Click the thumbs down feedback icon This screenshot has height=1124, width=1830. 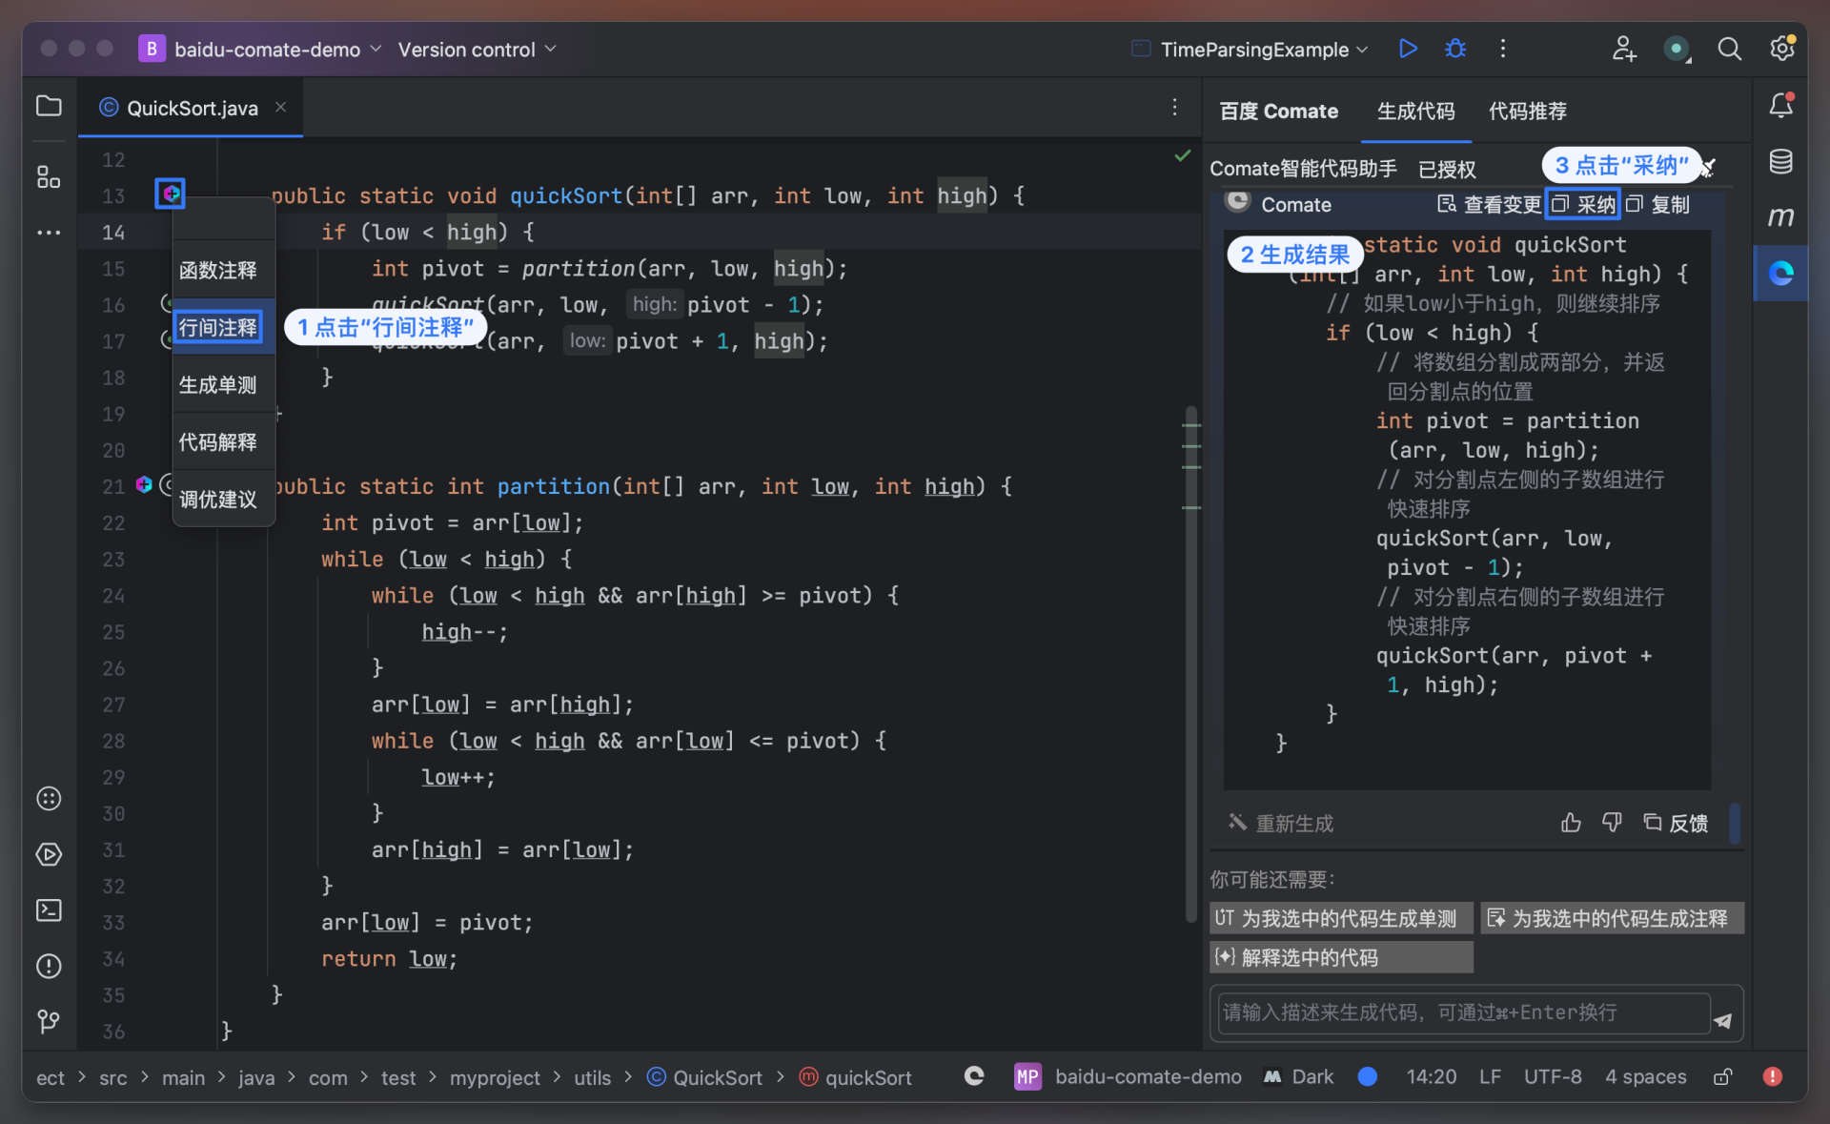[x=1612, y=822]
